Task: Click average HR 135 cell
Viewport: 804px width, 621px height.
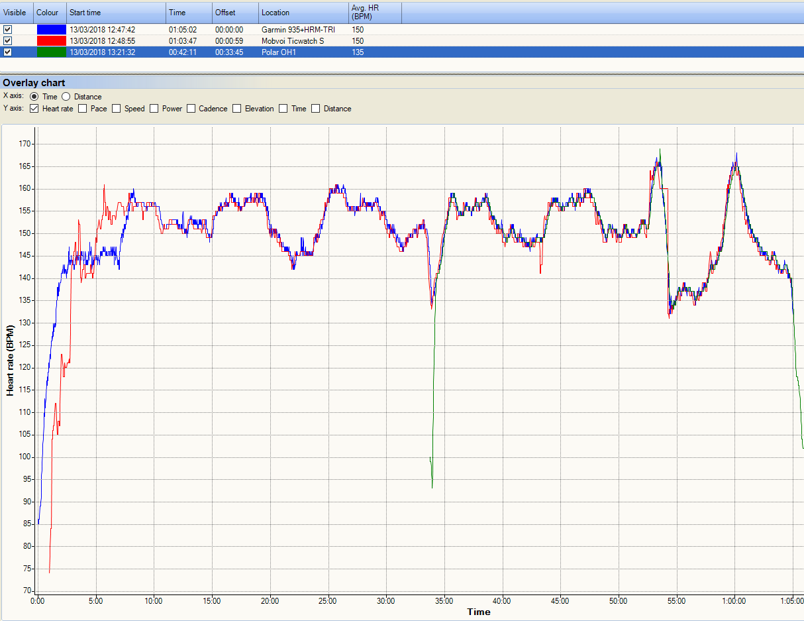Action: (358, 52)
